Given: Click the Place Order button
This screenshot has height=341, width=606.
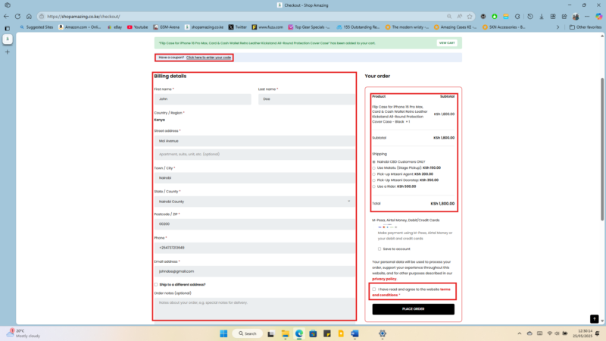Looking at the screenshot, I should click(413, 308).
